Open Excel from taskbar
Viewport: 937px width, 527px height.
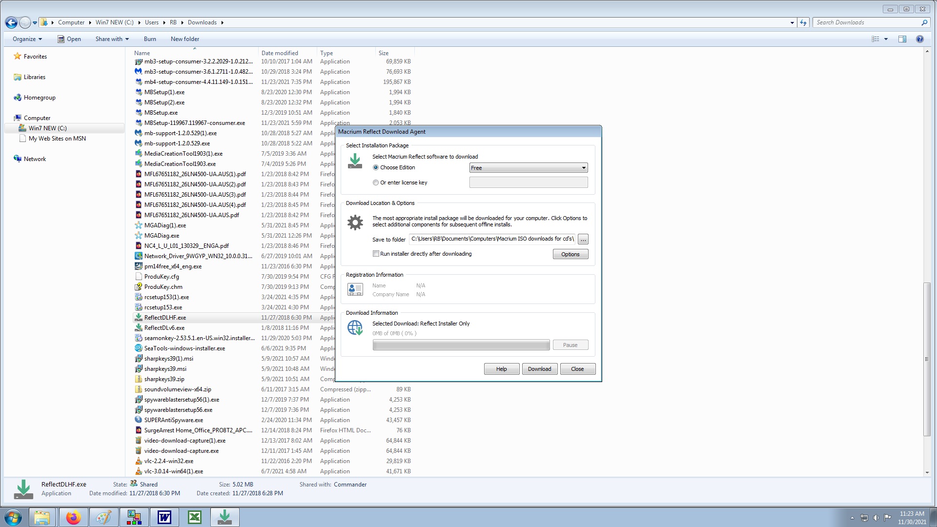click(195, 518)
